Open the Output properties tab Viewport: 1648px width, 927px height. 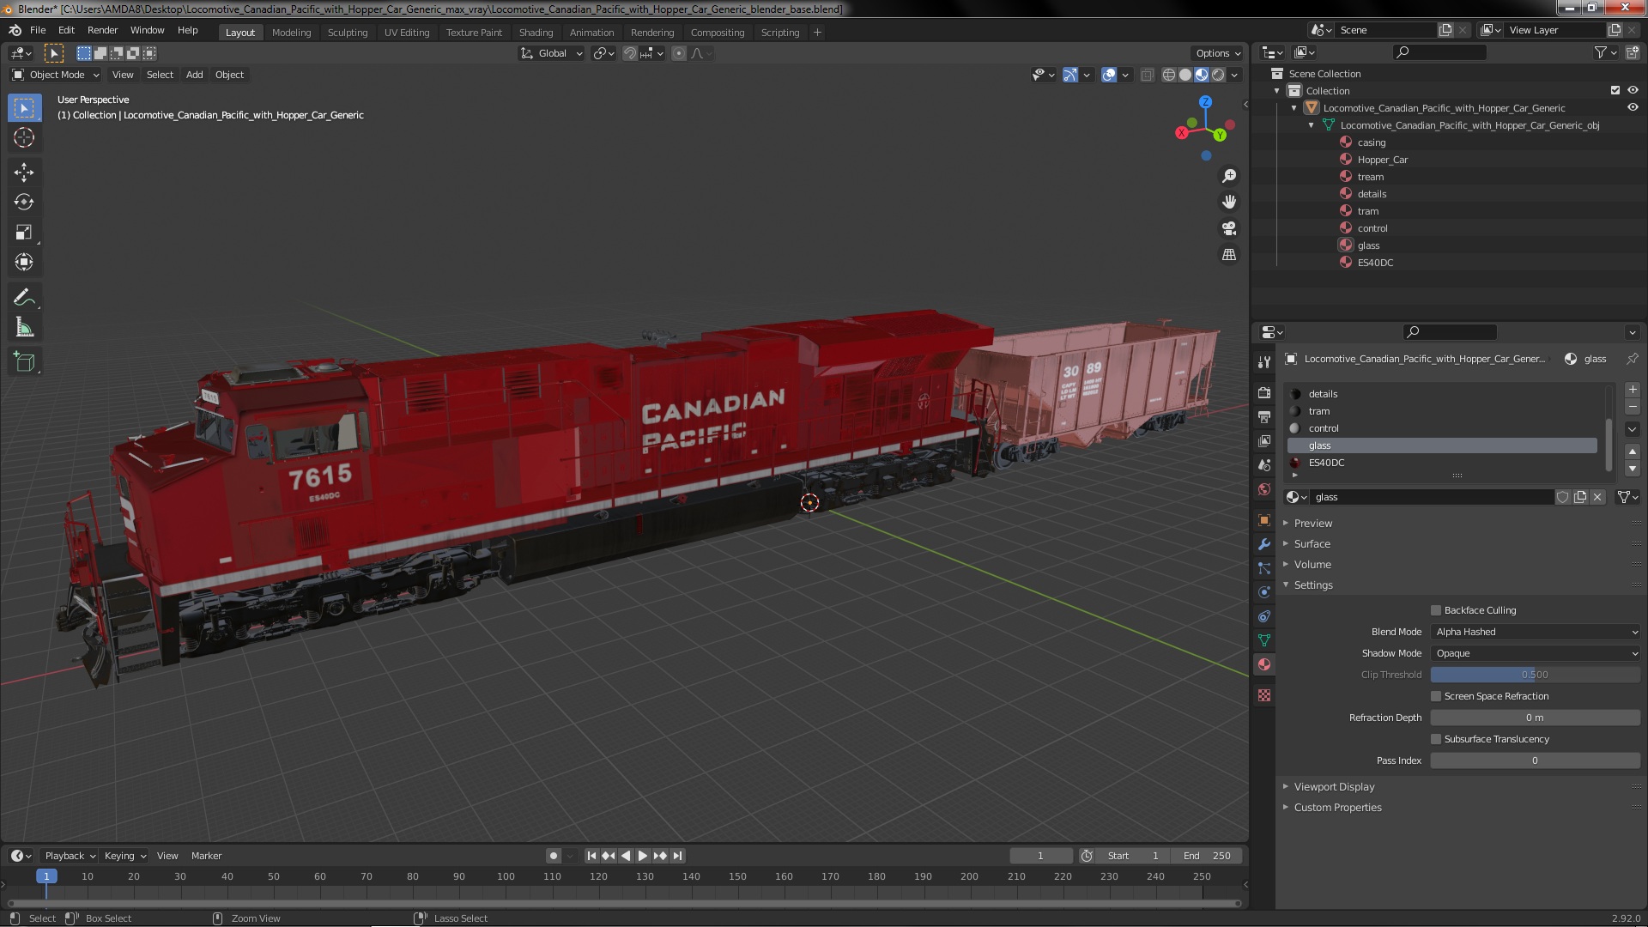coord(1263,416)
